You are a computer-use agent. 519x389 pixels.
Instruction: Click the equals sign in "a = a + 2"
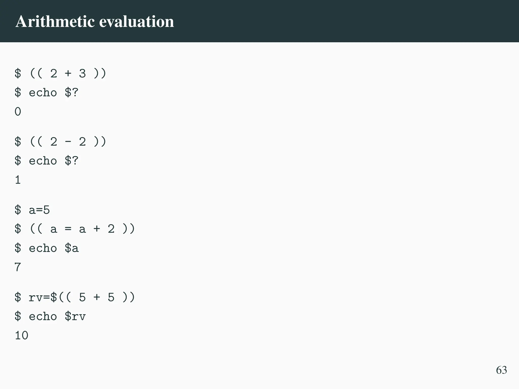[68, 229]
